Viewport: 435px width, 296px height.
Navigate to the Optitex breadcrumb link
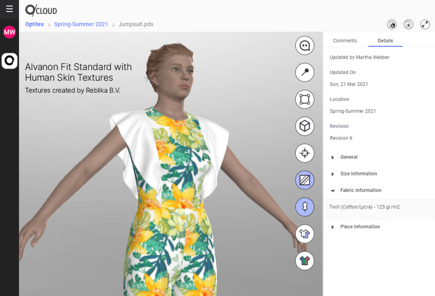click(34, 24)
